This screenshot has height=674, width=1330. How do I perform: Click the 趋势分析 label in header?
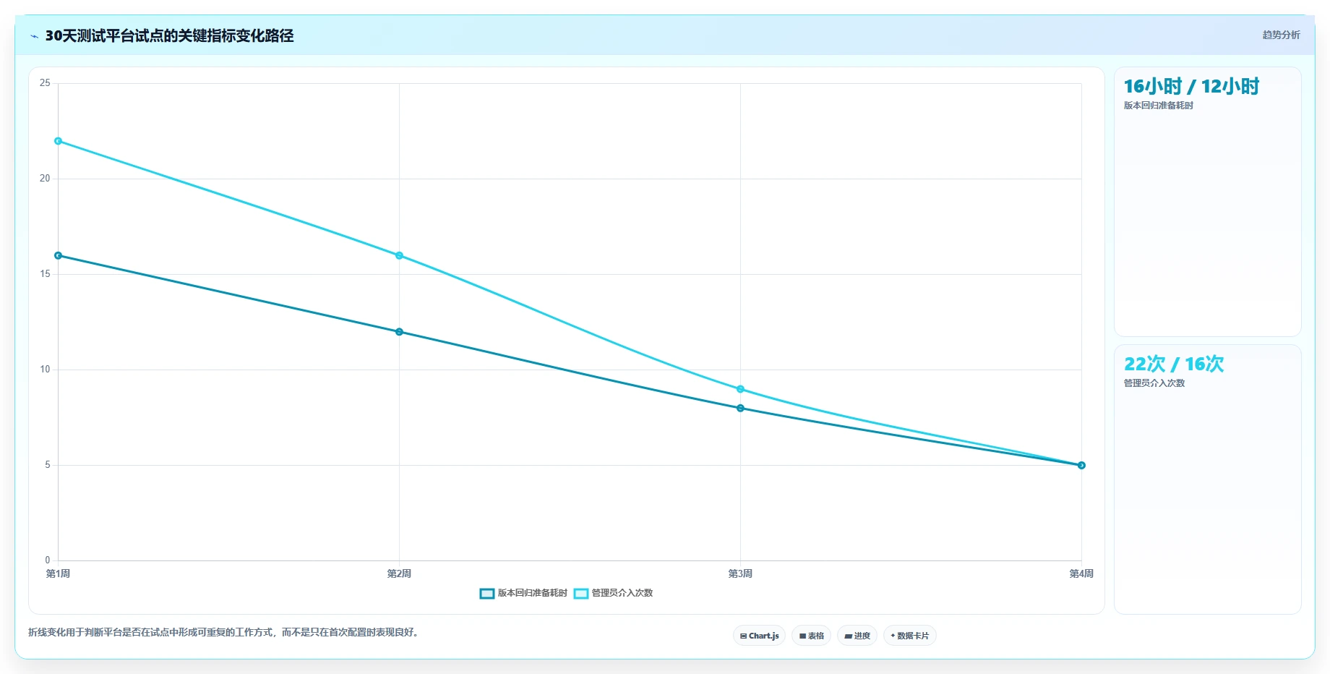[1281, 35]
